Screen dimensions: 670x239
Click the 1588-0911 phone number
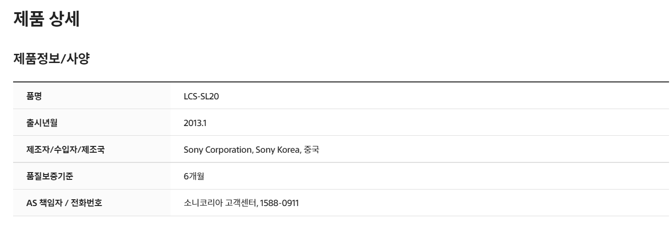click(x=279, y=203)
